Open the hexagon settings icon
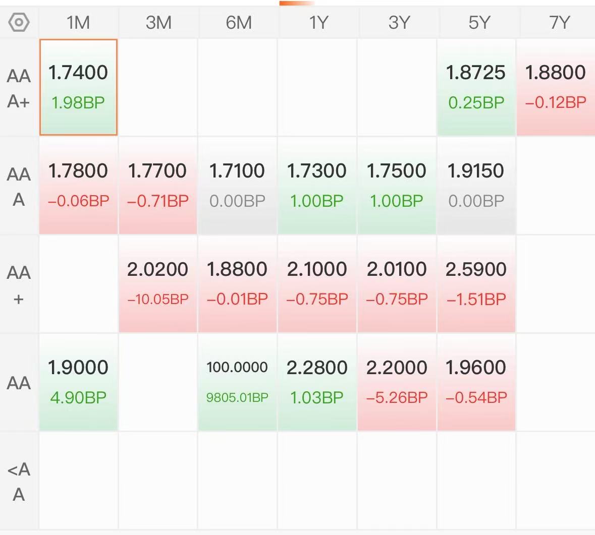Viewport: 595px width, 535px height. coord(19,22)
